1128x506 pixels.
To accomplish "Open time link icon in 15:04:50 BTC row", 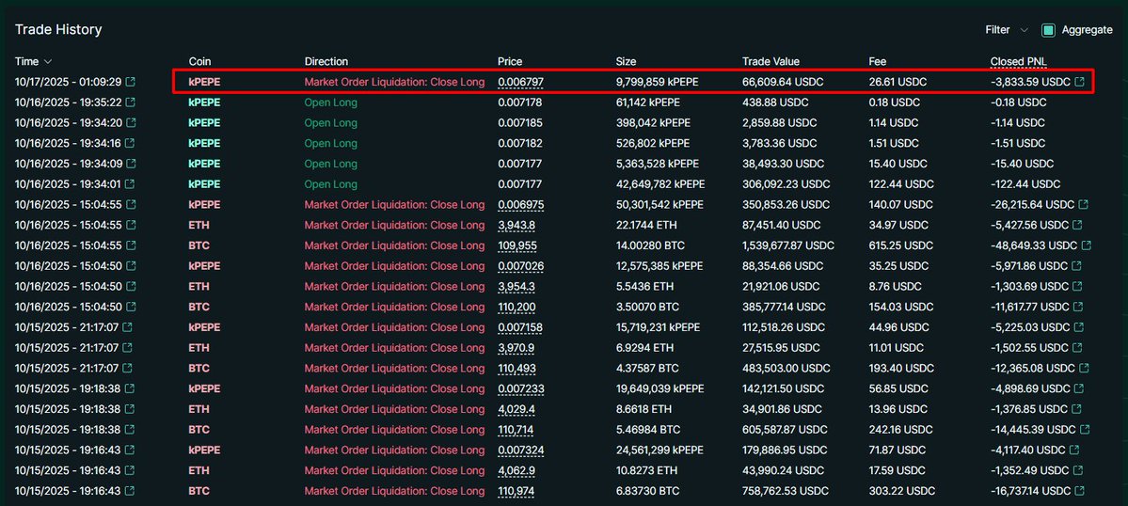I will click(132, 307).
